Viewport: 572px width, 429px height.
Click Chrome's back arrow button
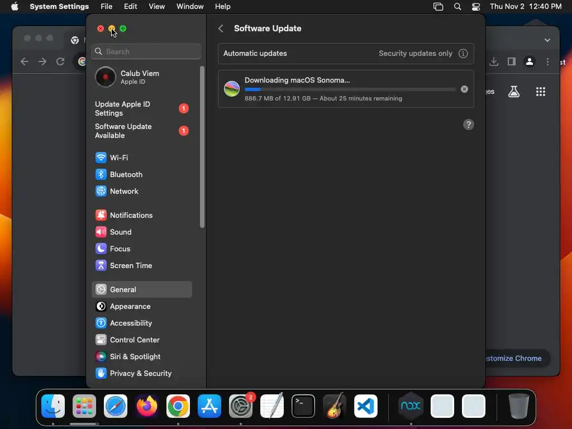(x=25, y=61)
